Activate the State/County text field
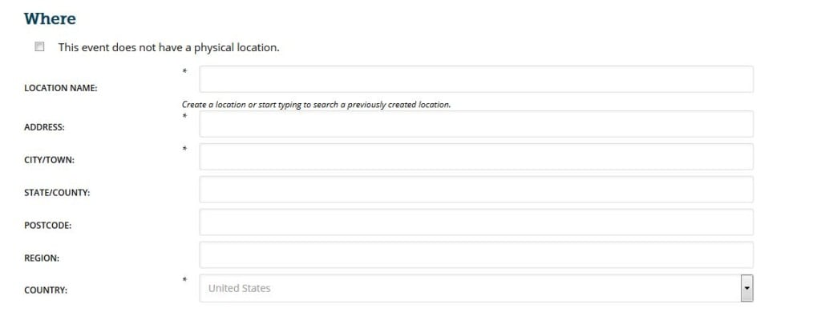Image resolution: width=821 pixels, height=316 pixels. pyautogui.click(x=476, y=190)
